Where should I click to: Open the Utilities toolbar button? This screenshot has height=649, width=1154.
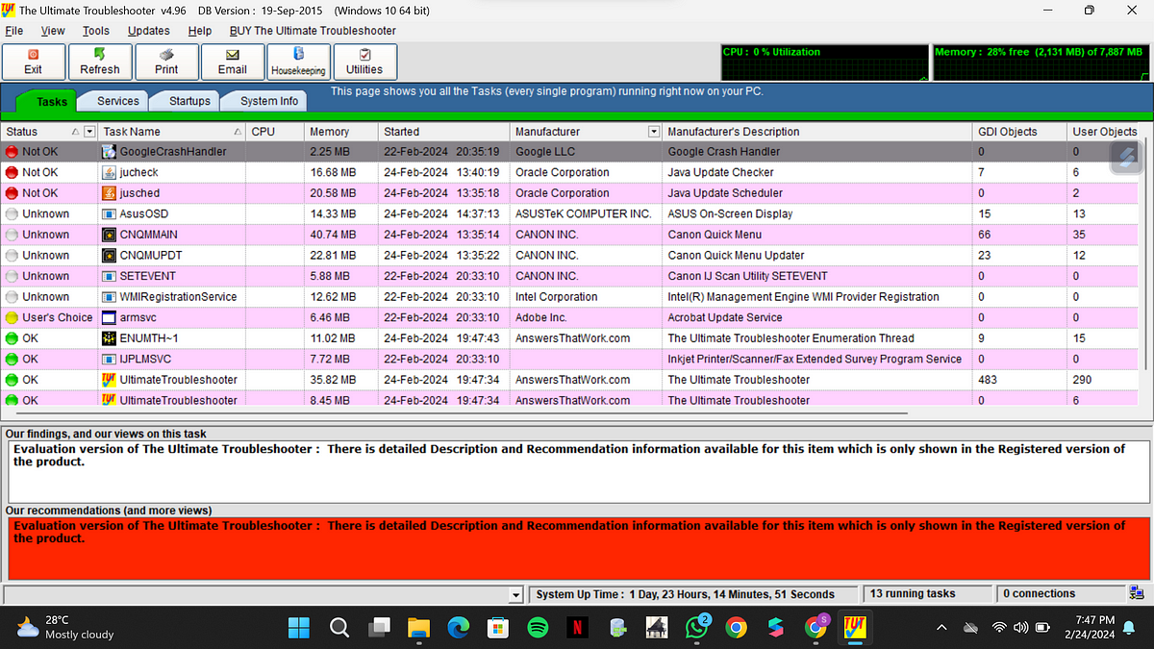pos(364,62)
